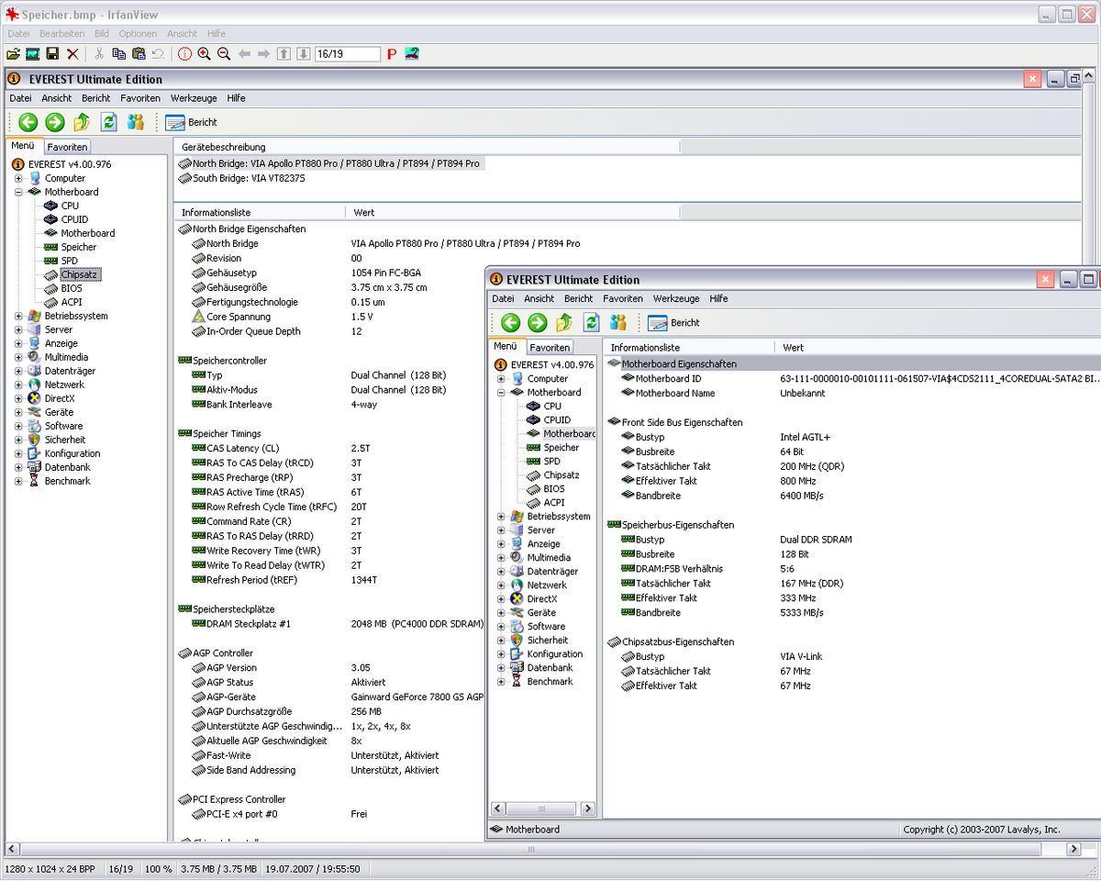Open image information in IrfanView toolbar

click(x=184, y=54)
